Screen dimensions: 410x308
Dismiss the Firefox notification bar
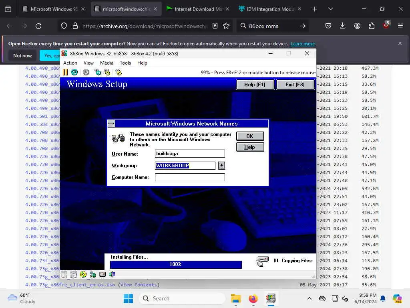(x=400, y=43)
